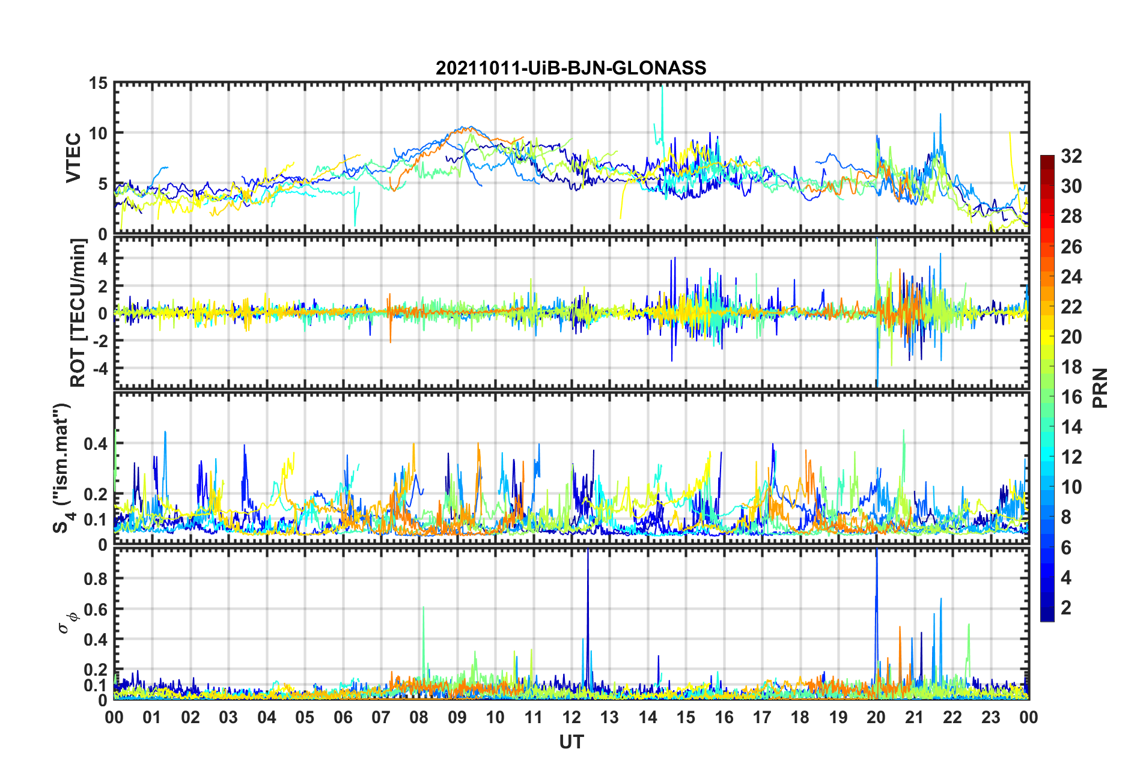This screenshot has height=776, width=1143.
Task: Click the "0.6" tick on the sigma-phi axis
Action: [x=94, y=609]
